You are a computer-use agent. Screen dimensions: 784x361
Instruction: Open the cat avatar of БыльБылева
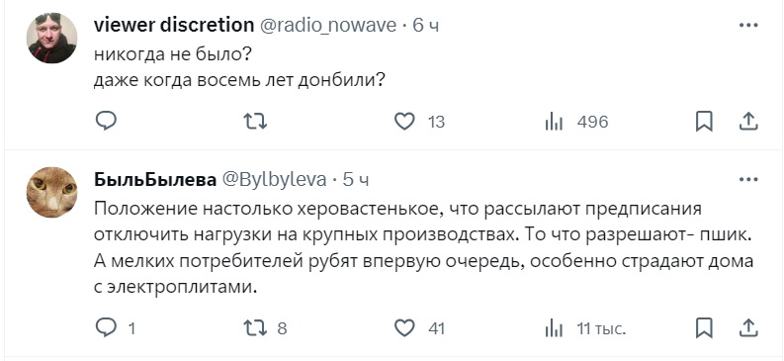pyautogui.click(x=52, y=192)
